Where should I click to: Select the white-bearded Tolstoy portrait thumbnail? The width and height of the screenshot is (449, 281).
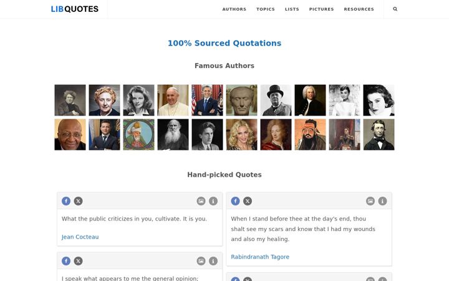[x=173, y=134]
